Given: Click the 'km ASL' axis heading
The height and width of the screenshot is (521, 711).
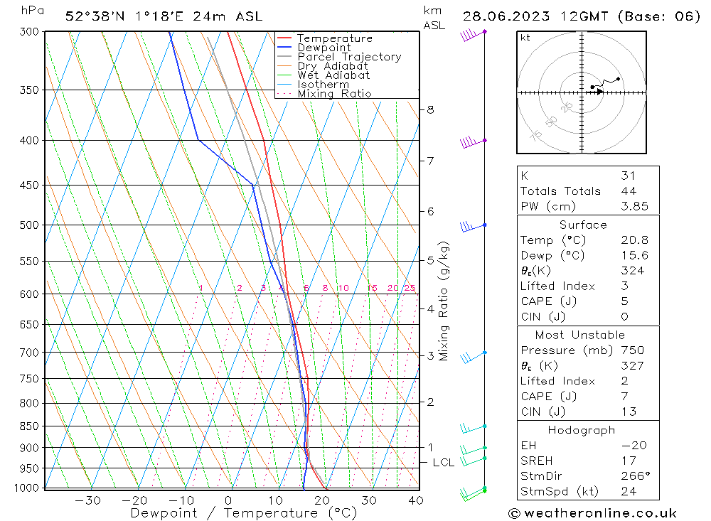Looking at the screenshot, I should (x=434, y=18).
